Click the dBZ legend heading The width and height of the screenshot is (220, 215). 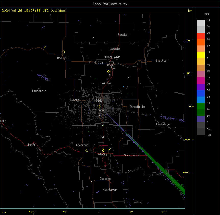point(207,14)
